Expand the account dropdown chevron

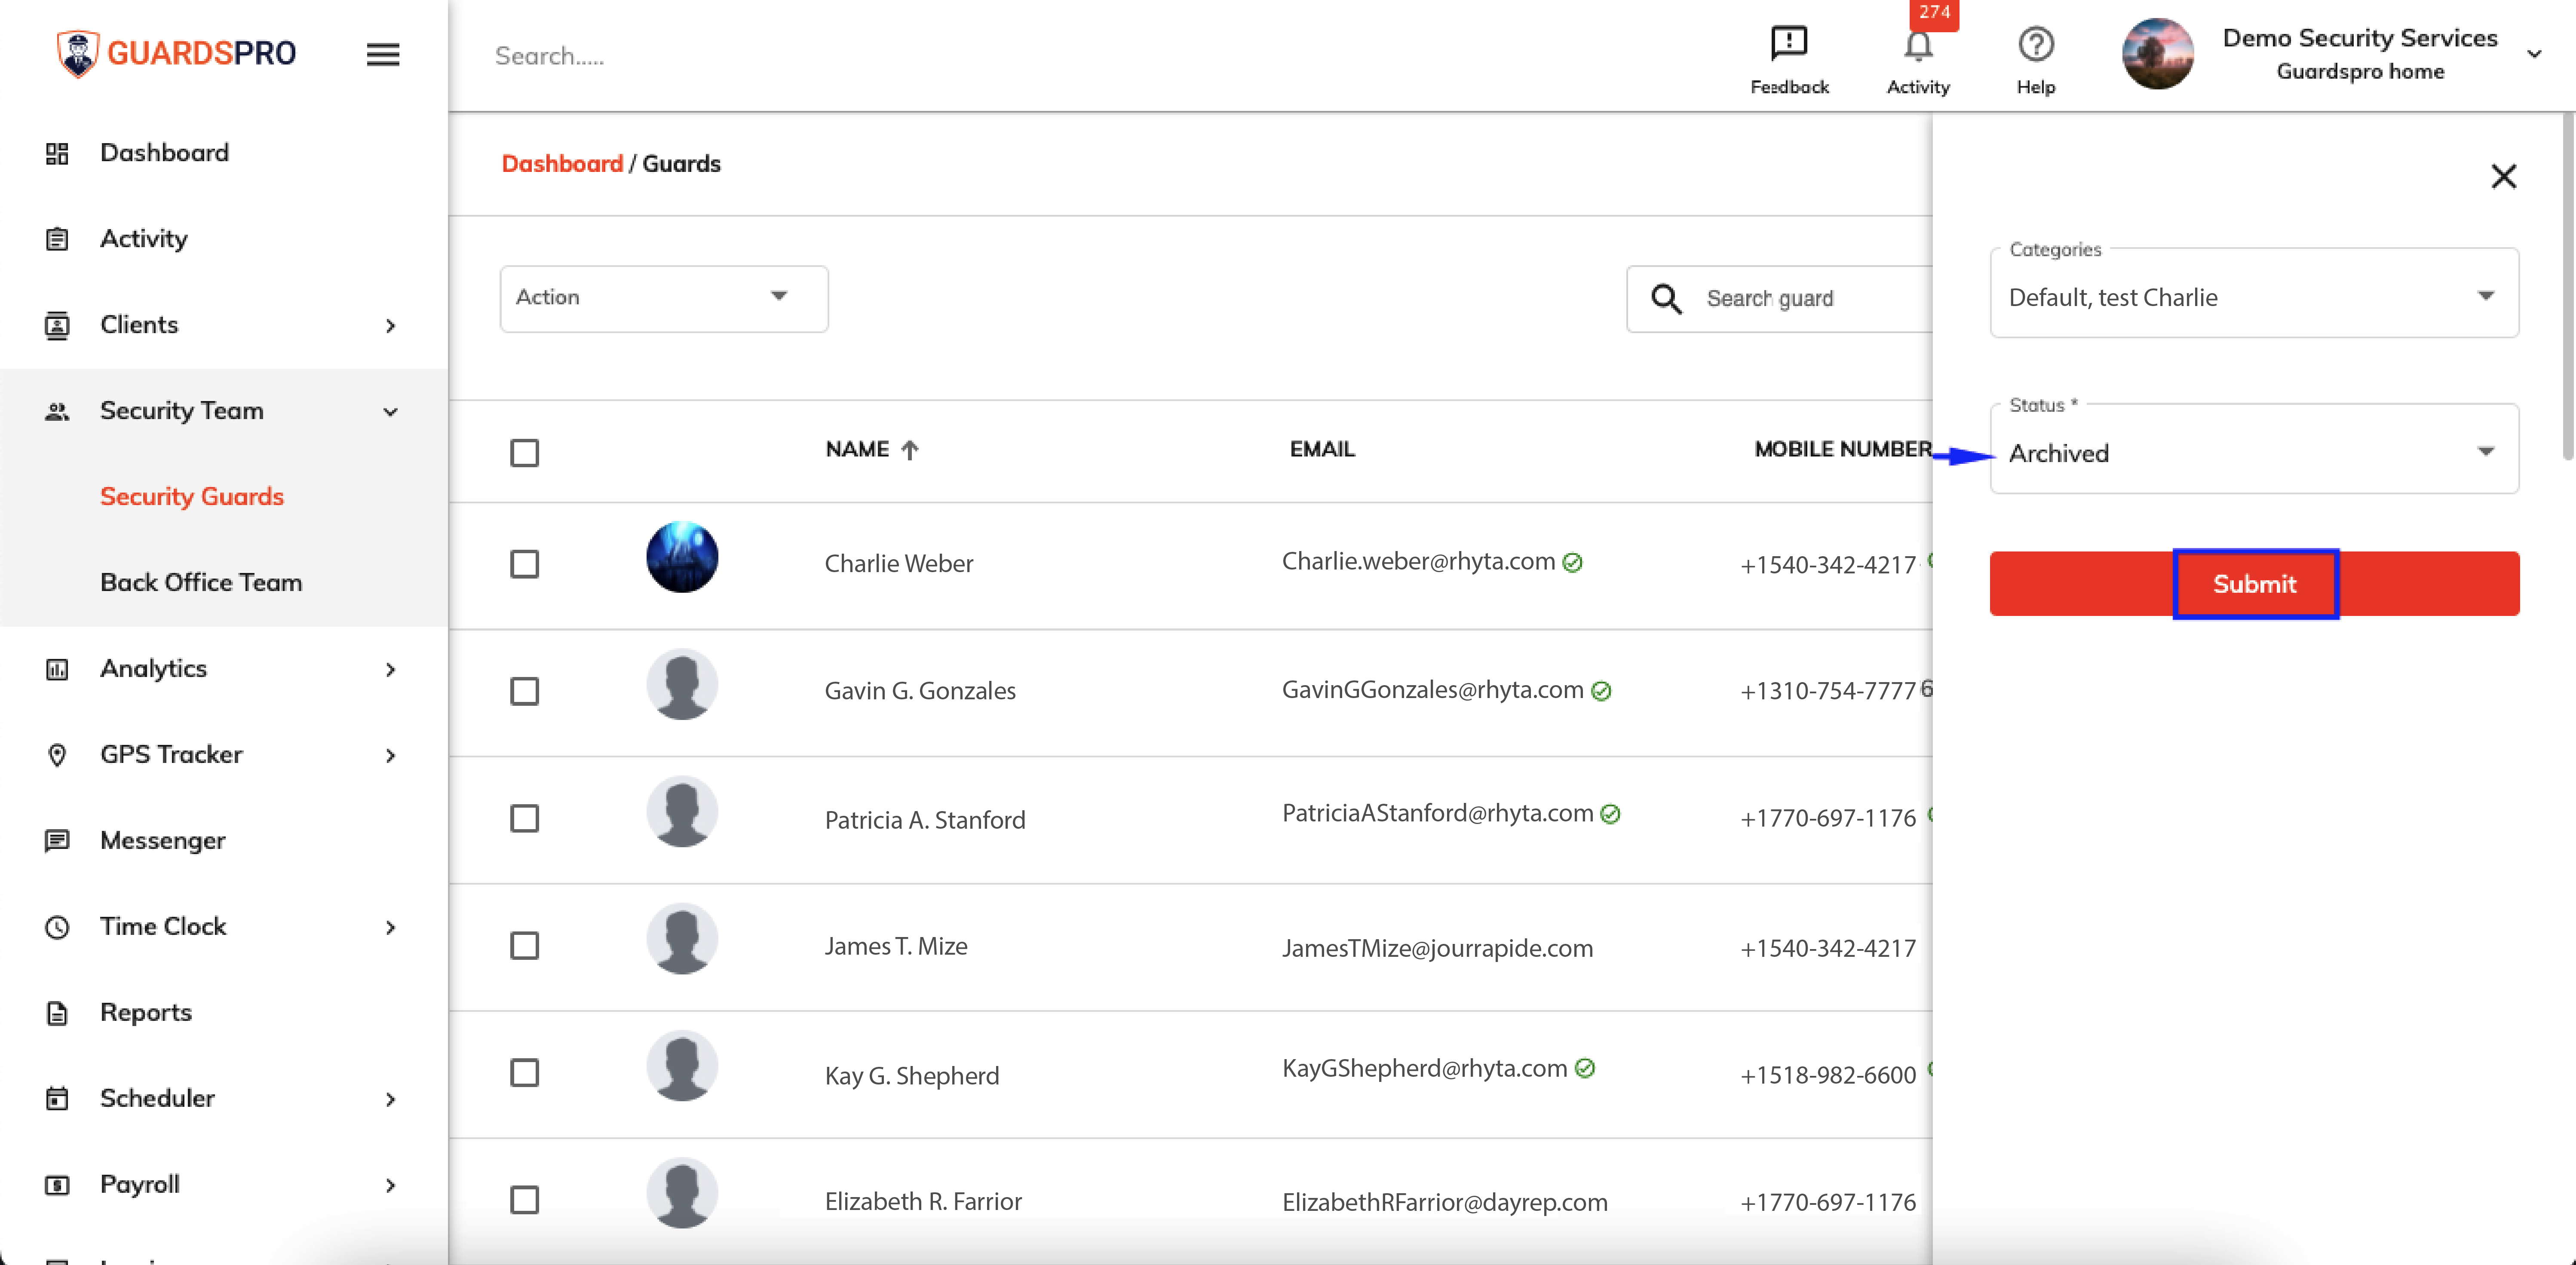coord(2533,54)
